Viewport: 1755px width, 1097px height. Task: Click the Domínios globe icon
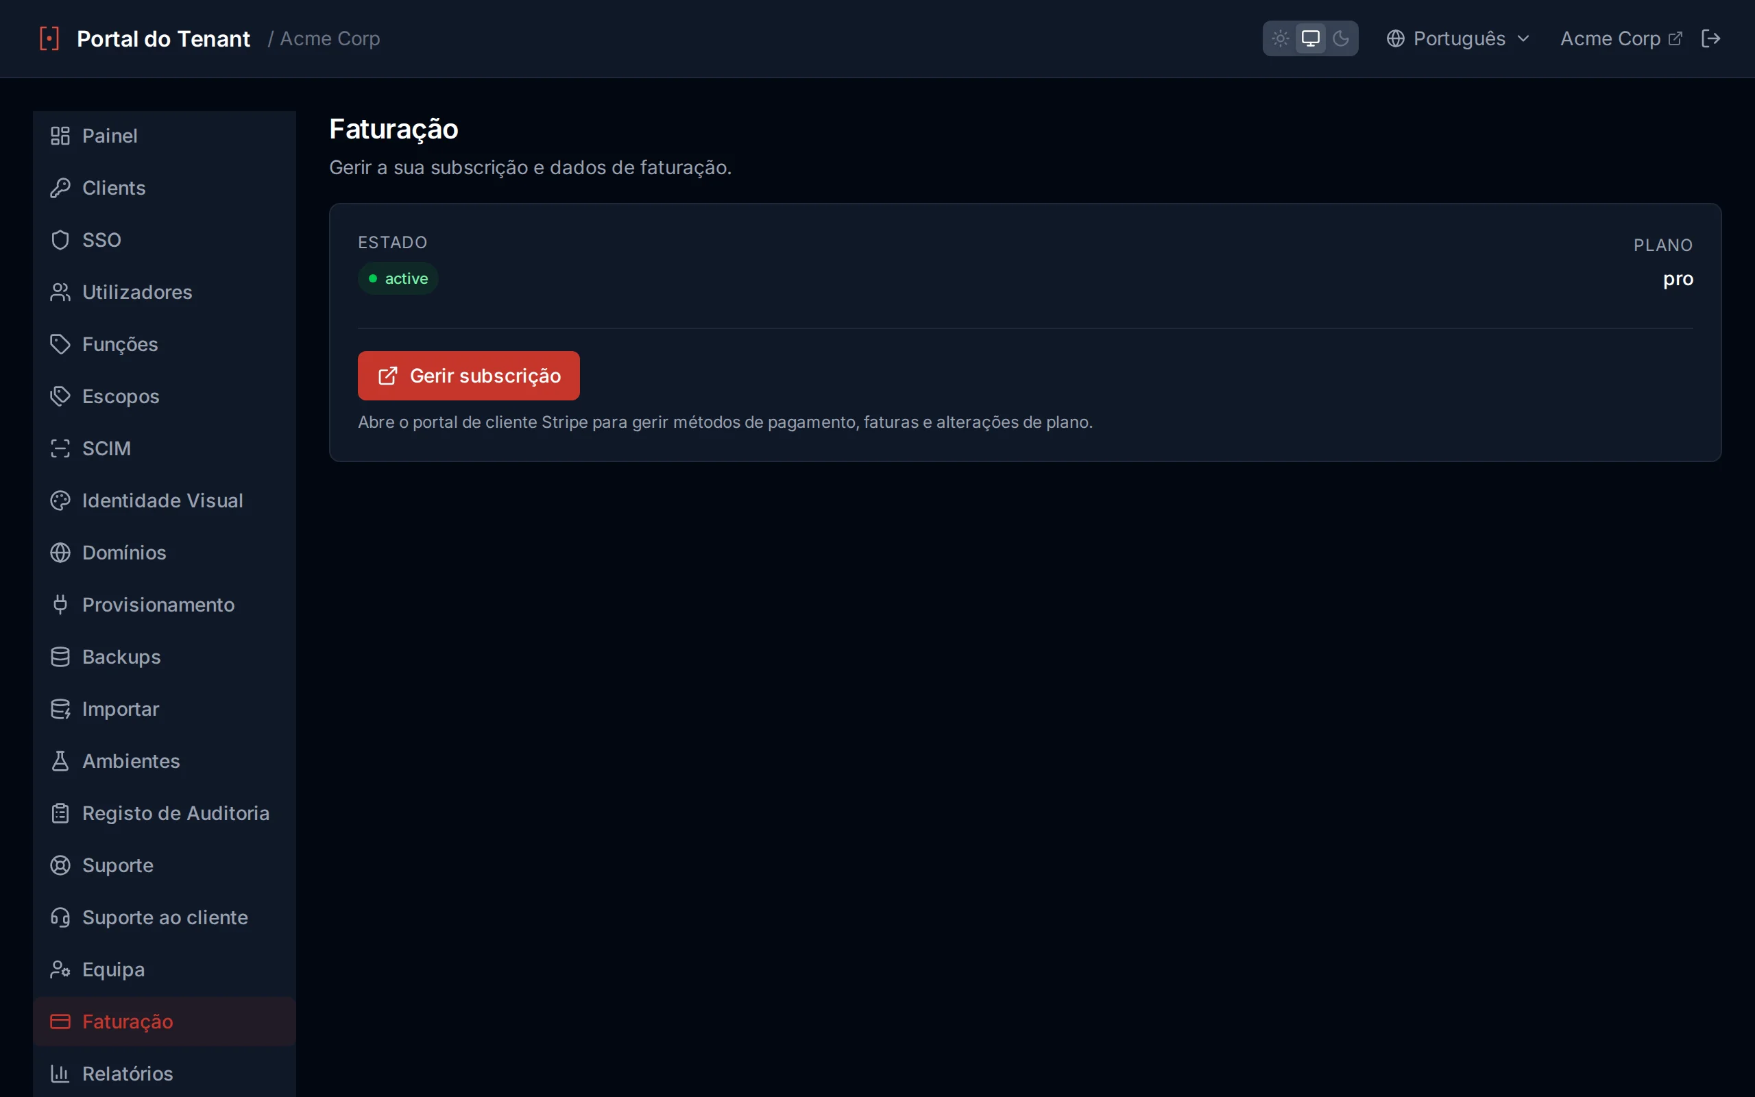pyautogui.click(x=60, y=553)
